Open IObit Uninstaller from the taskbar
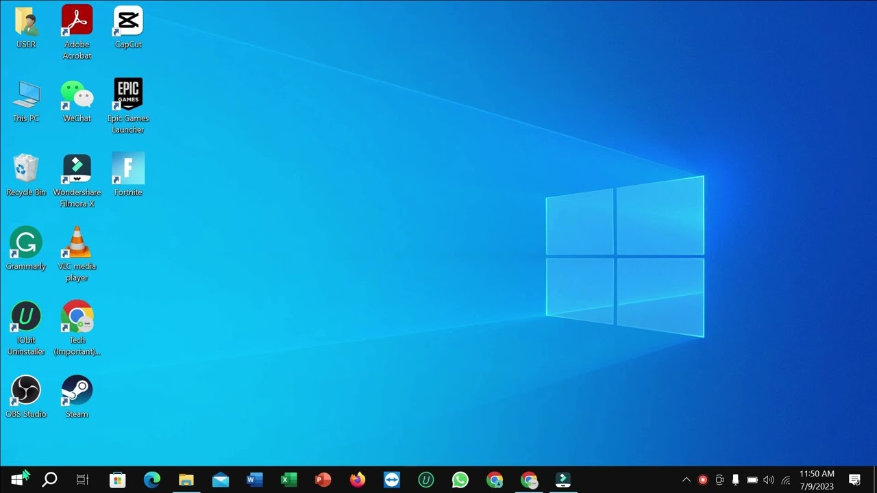This screenshot has height=493, width=877. click(426, 480)
